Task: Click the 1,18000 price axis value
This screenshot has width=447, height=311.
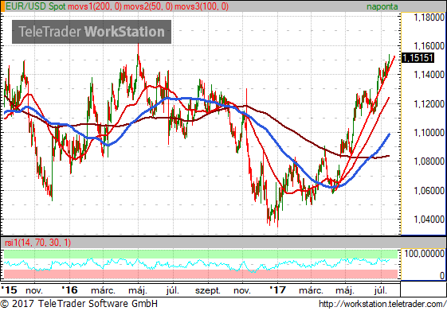Action: [429, 17]
